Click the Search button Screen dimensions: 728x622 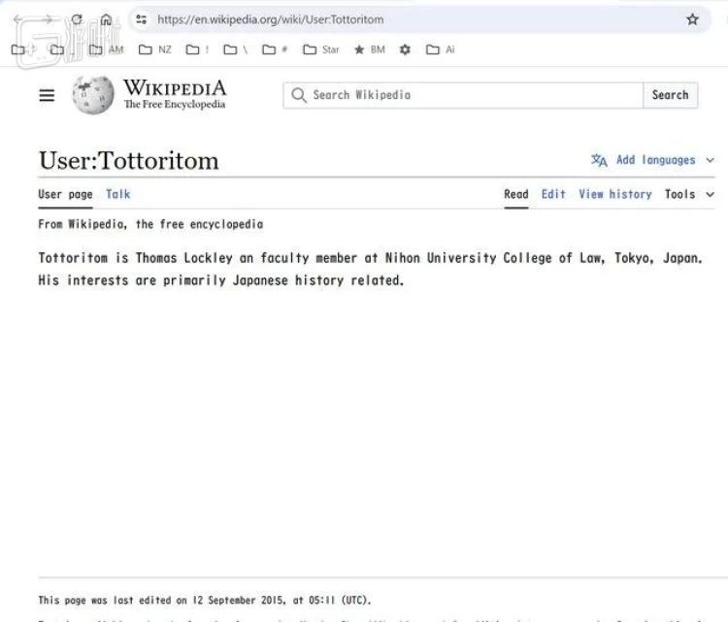pyautogui.click(x=670, y=95)
